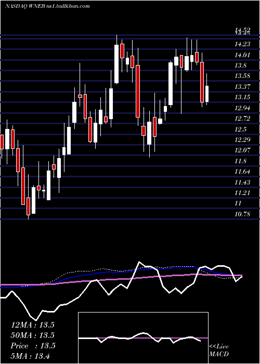This screenshot has height=364, width=260.
Task: Select the 14.01 price axis label
Action: 242,55
